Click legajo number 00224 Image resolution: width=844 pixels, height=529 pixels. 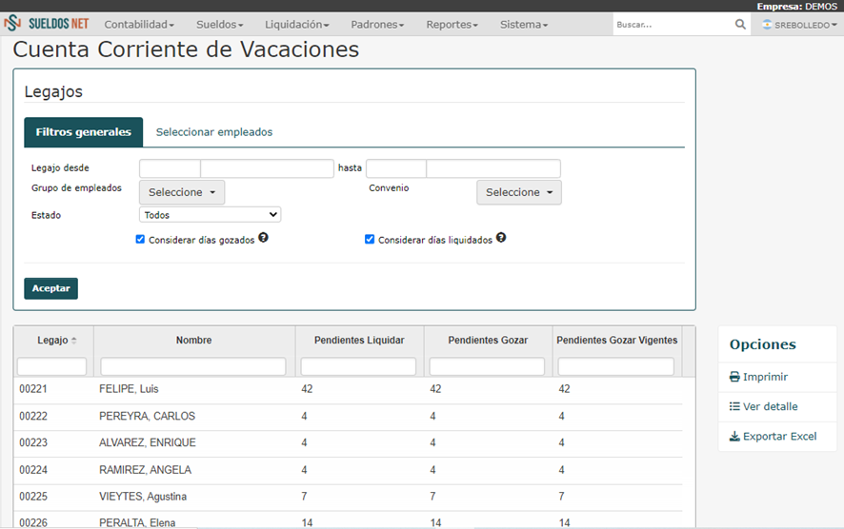tap(33, 470)
